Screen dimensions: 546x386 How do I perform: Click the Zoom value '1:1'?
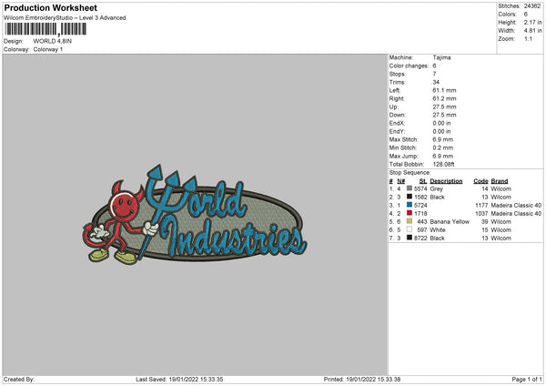pyautogui.click(x=528, y=38)
